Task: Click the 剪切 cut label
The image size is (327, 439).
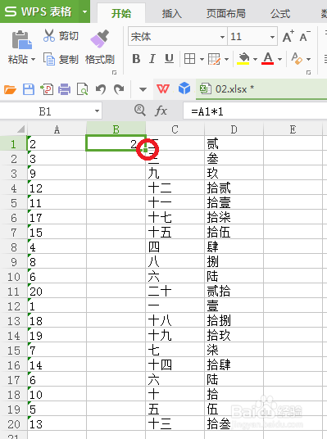Action: [x=69, y=36]
